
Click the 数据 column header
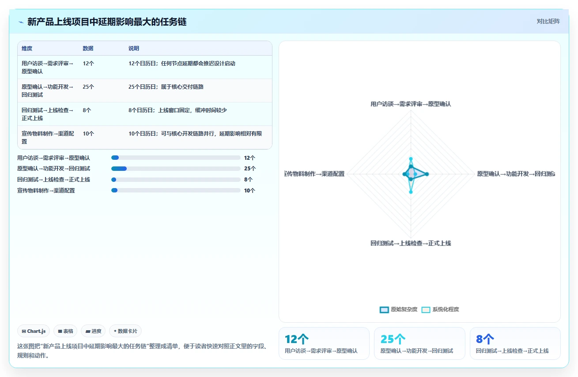pos(88,49)
